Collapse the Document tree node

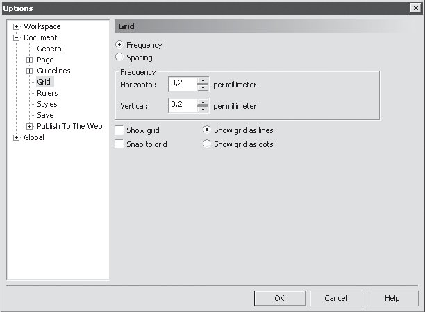16,37
